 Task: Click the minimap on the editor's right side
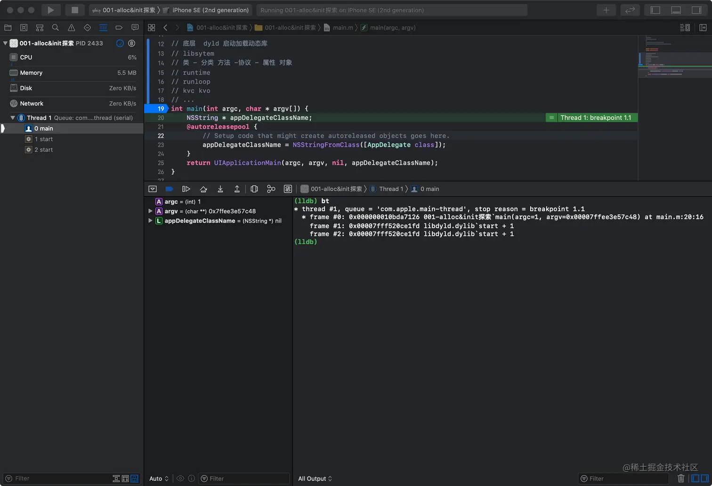pos(675,107)
